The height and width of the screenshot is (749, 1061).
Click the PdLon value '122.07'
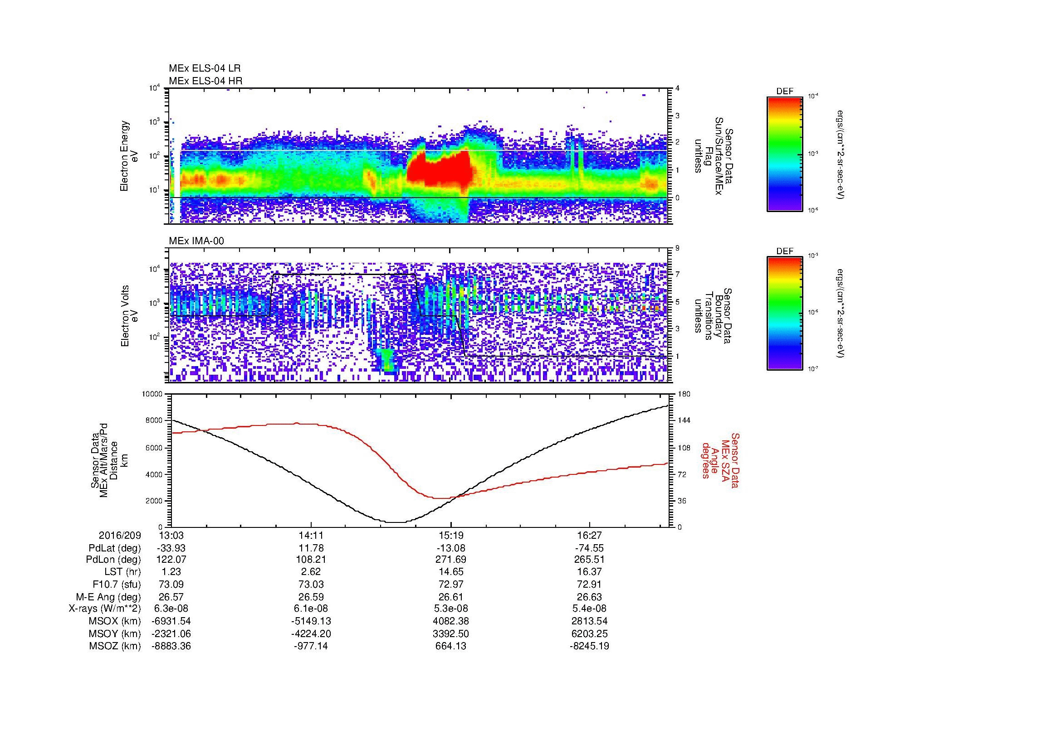[x=171, y=560]
